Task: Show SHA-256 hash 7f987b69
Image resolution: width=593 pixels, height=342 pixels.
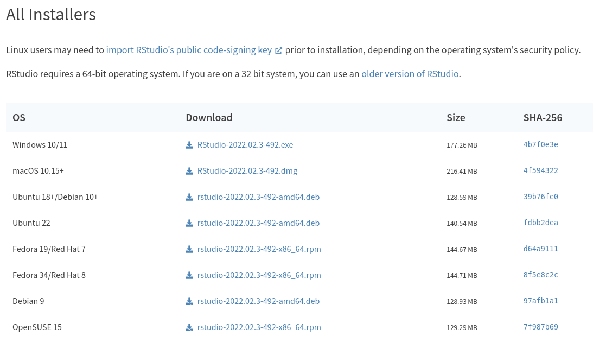Action: coord(541,327)
